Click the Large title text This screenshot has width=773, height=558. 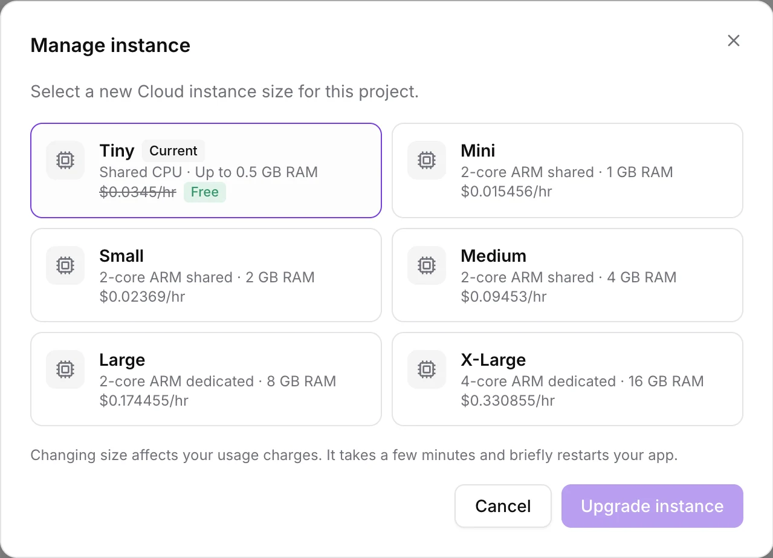click(x=122, y=360)
